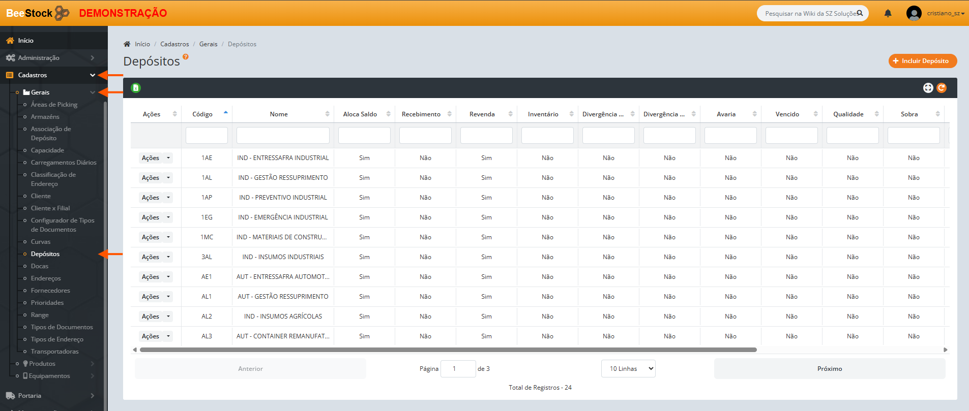969x411 pixels.
Task: Select Endereços from the Gerais submenu
Action: pos(46,278)
